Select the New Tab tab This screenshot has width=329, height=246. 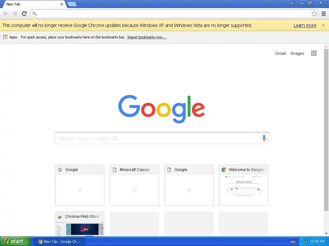(x=33, y=4)
